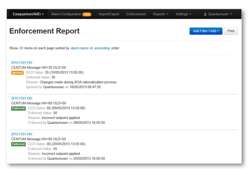248x169 pixels.
Task: Select Incorrect setpoint applied reason in HH=65 entry
Action: click(61, 118)
